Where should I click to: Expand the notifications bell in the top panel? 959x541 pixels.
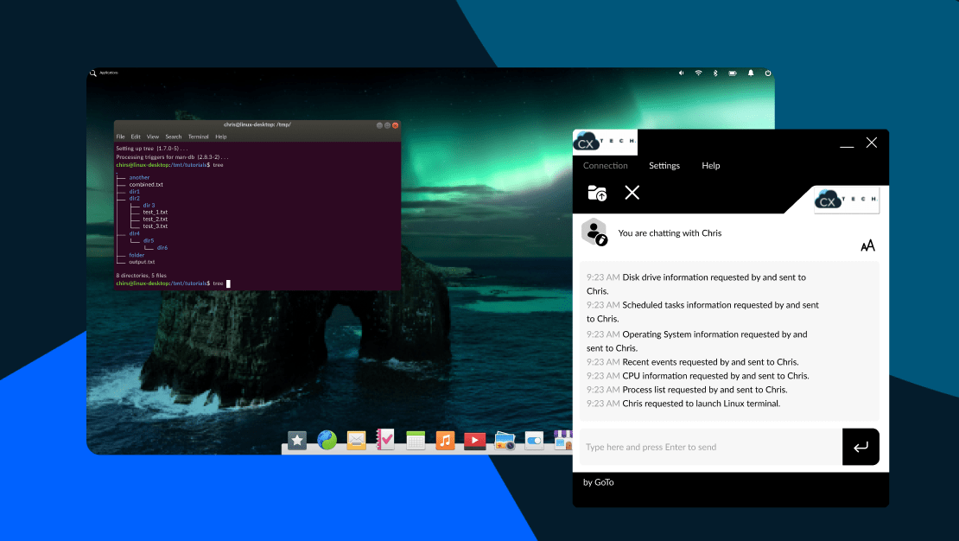750,73
